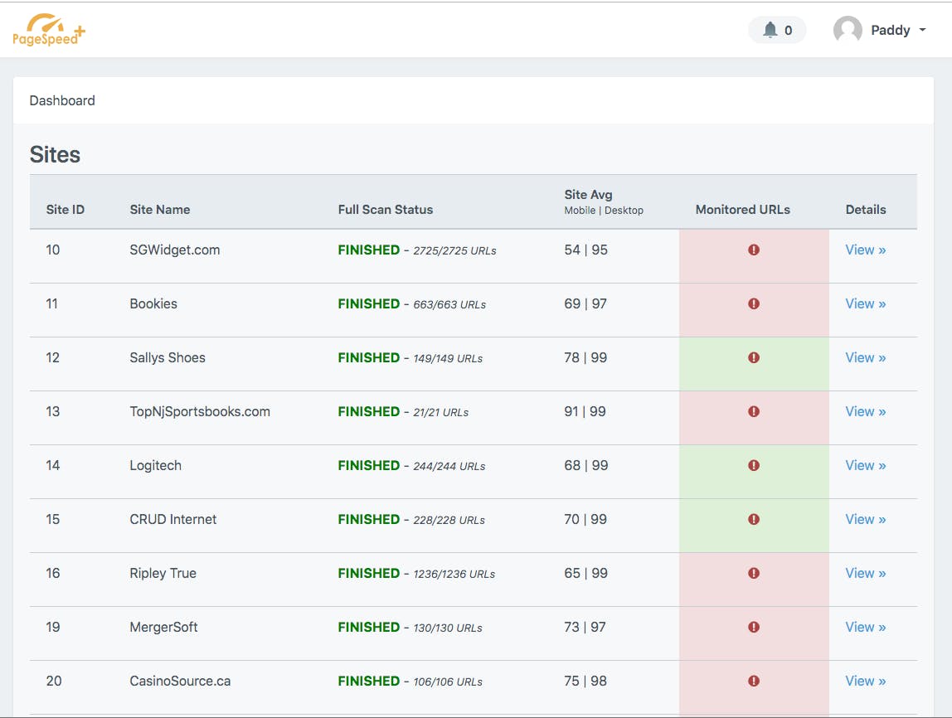The height and width of the screenshot is (718, 952).
Task: Select the Ripley True site name
Action: pyautogui.click(x=163, y=573)
